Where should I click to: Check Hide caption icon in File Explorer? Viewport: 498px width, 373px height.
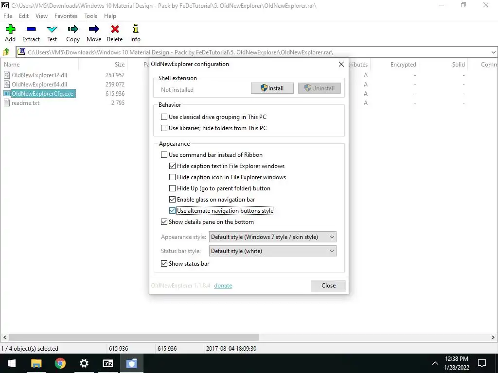(x=173, y=177)
